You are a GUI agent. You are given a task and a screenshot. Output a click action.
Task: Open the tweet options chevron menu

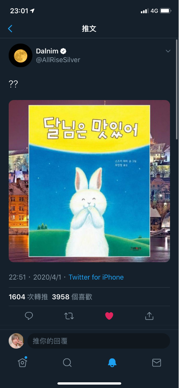click(x=168, y=51)
